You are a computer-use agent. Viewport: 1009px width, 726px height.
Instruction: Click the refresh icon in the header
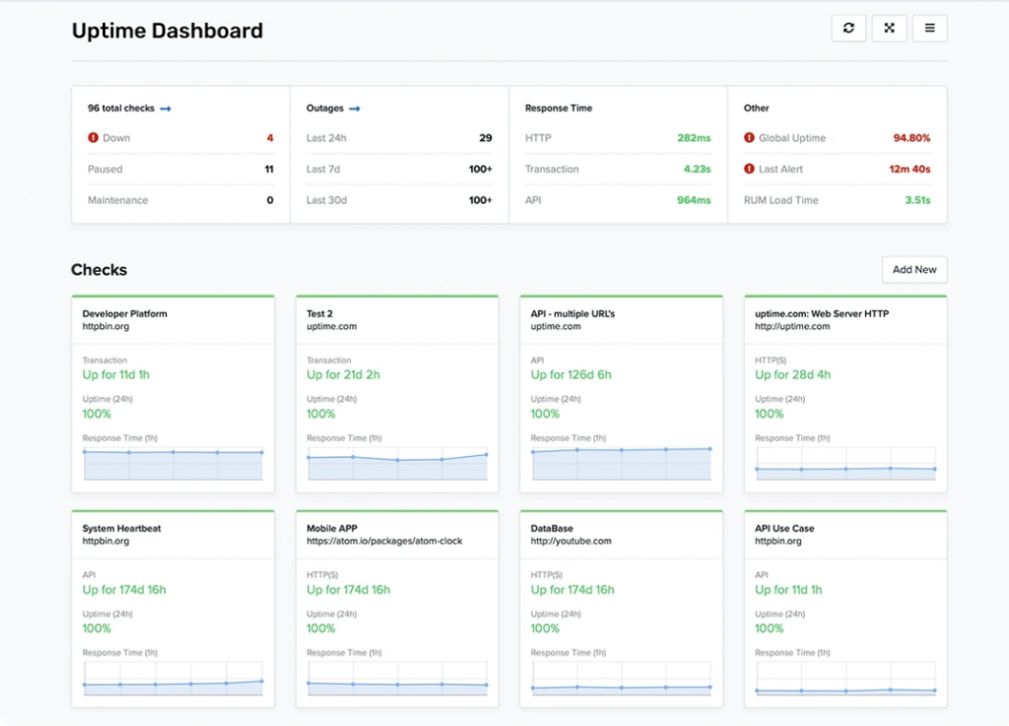point(848,28)
